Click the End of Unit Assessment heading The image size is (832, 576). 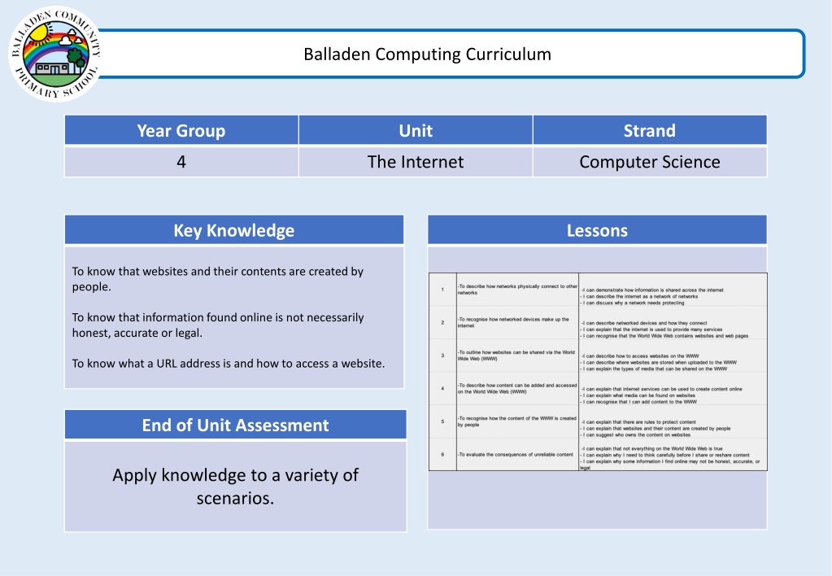coord(235,425)
